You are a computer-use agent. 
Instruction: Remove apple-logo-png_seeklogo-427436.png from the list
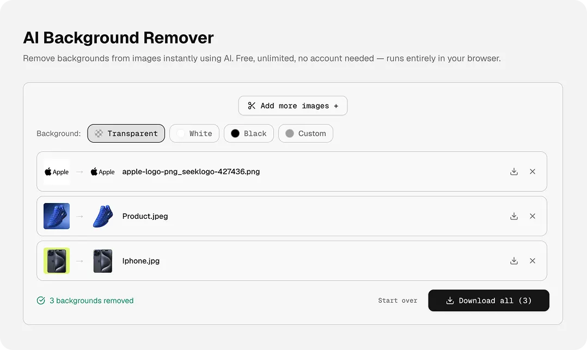pos(533,171)
